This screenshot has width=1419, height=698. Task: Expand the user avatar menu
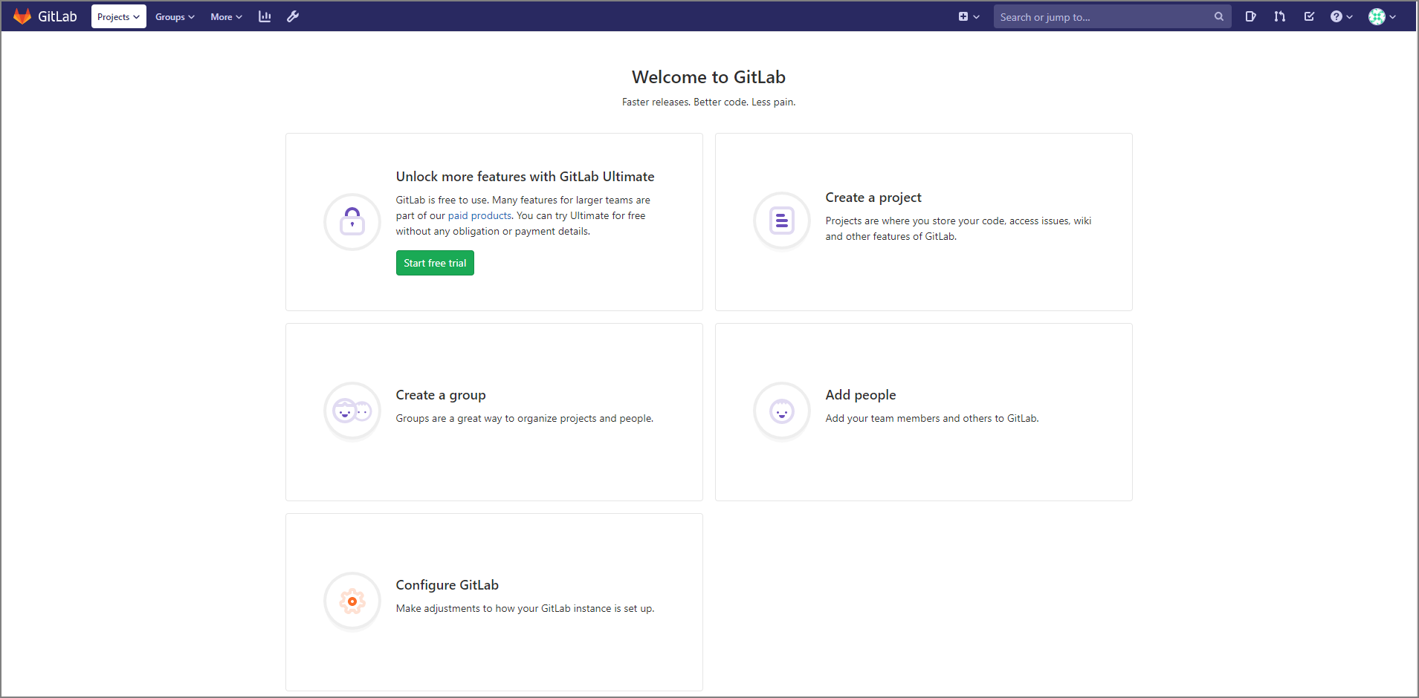pyautogui.click(x=1382, y=16)
